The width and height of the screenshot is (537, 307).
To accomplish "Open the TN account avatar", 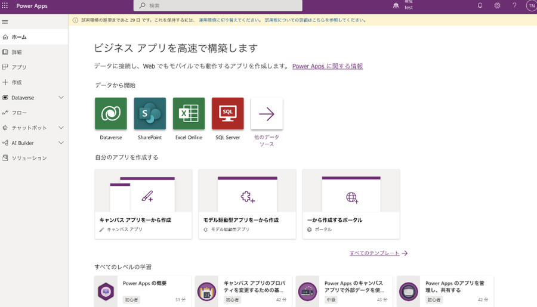I will pyautogui.click(x=530, y=5).
